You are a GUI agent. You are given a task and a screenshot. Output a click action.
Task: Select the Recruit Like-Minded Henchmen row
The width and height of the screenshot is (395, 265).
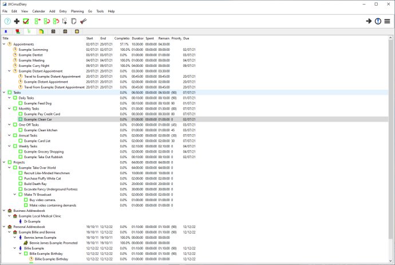pyautogui.click(x=194, y=173)
